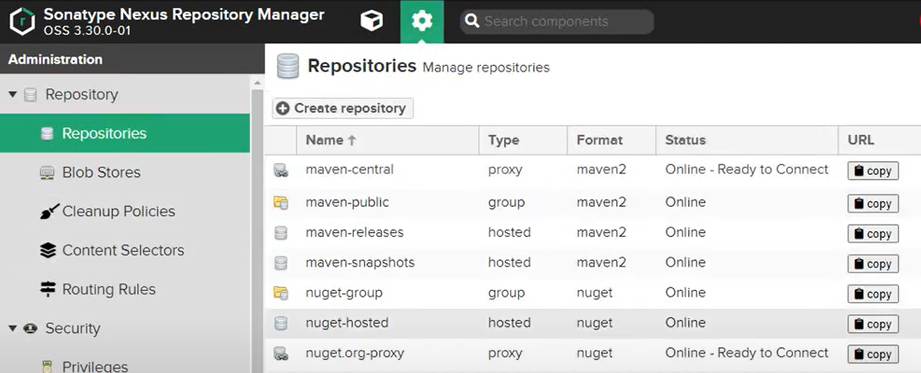Viewport: 921px width, 373px height.
Task: Open the Administration gear icon
Action: point(421,21)
